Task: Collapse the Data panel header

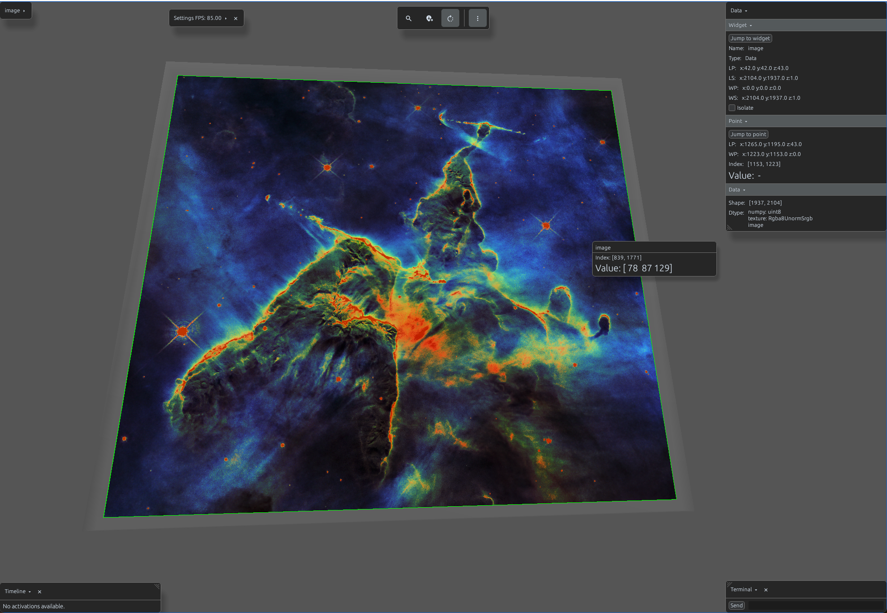Action: click(x=746, y=11)
